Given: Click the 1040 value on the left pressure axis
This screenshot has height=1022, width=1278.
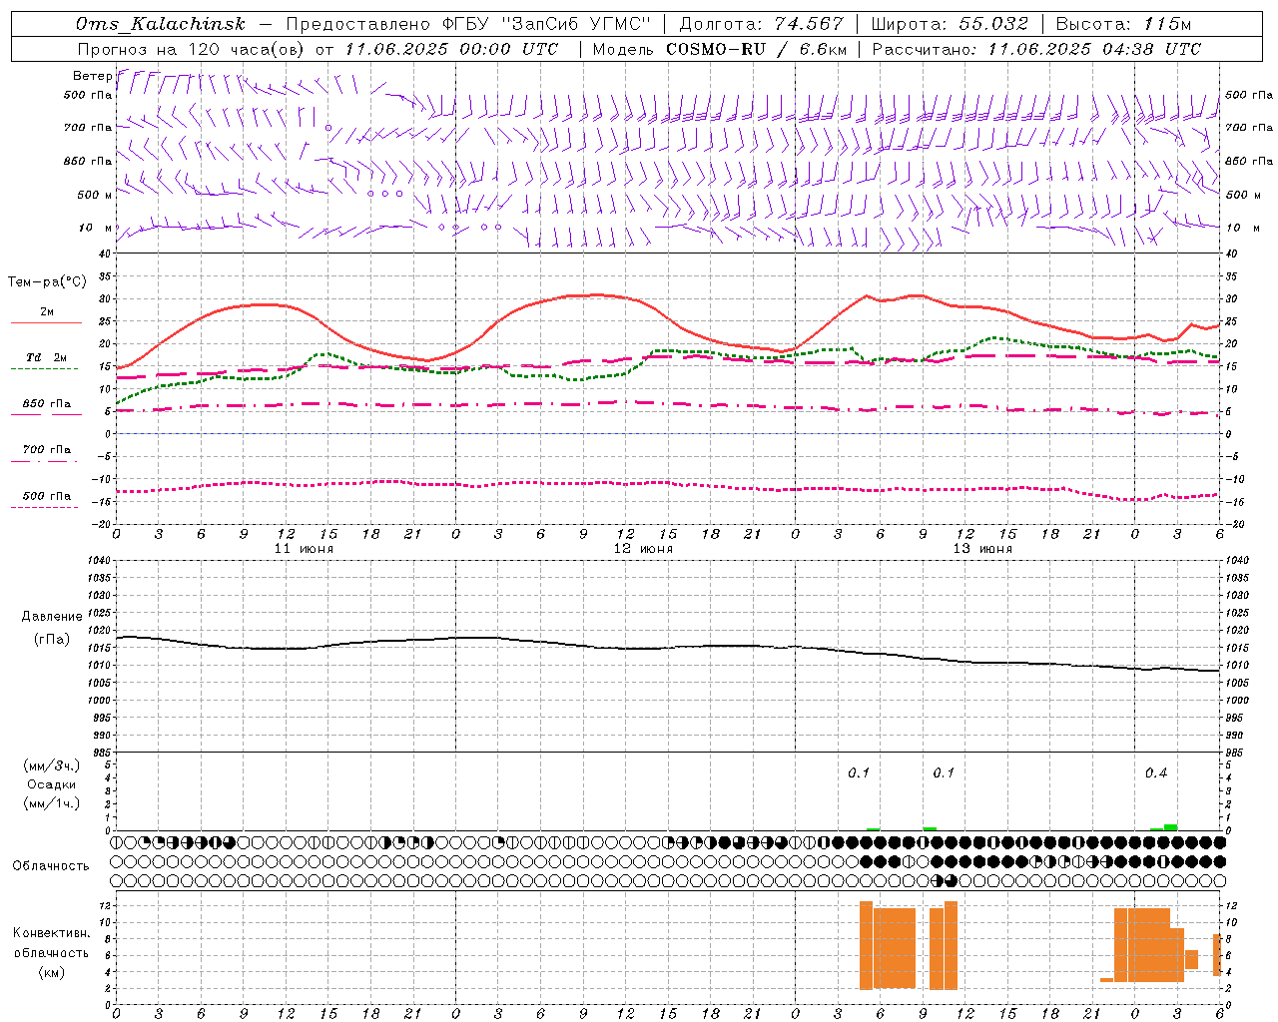Looking at the screenshot, I should pos(98,561).
